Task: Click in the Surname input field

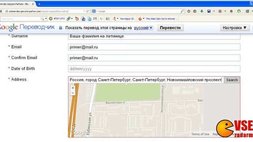Action: tap(154, 36)
